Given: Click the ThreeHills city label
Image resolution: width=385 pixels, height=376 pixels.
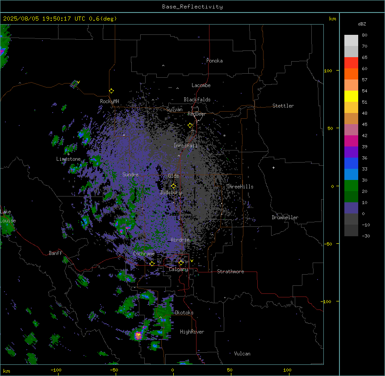Looking at the screenshot, I should (240, 187).
